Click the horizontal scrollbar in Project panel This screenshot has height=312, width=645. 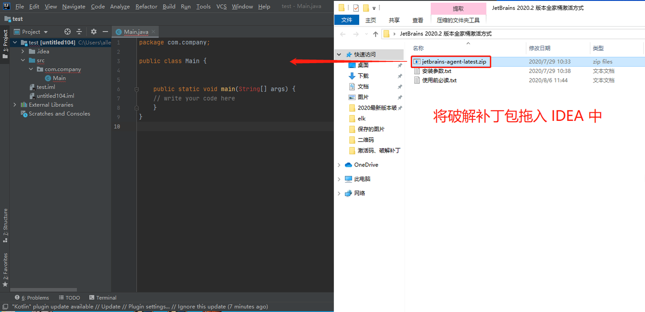[43, 290]
